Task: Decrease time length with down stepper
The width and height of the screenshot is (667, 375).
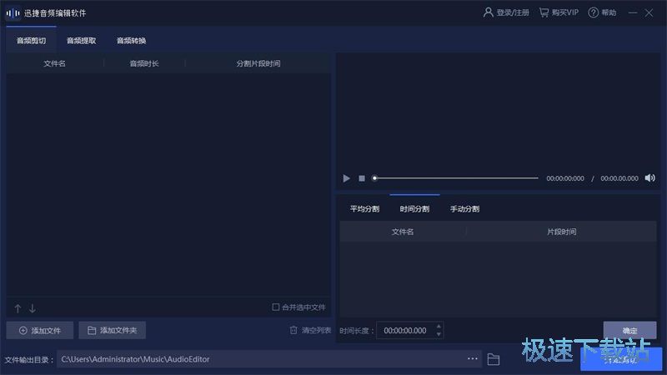Action: click(439, 334)
